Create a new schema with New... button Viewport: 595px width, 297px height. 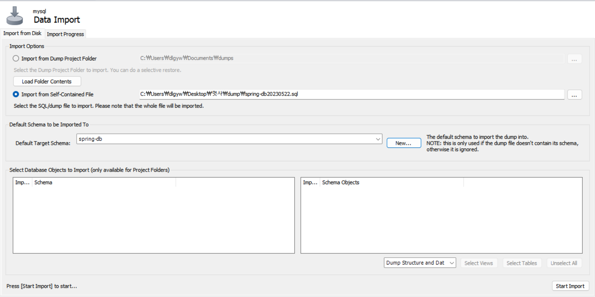[403, 143]
